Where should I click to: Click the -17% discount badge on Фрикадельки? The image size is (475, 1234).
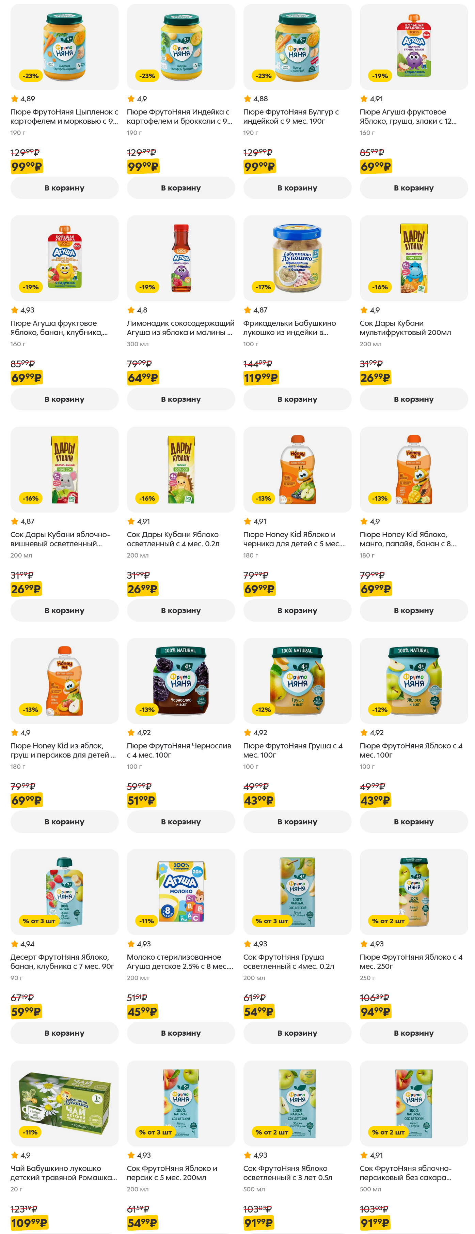(x=263, y=287)
